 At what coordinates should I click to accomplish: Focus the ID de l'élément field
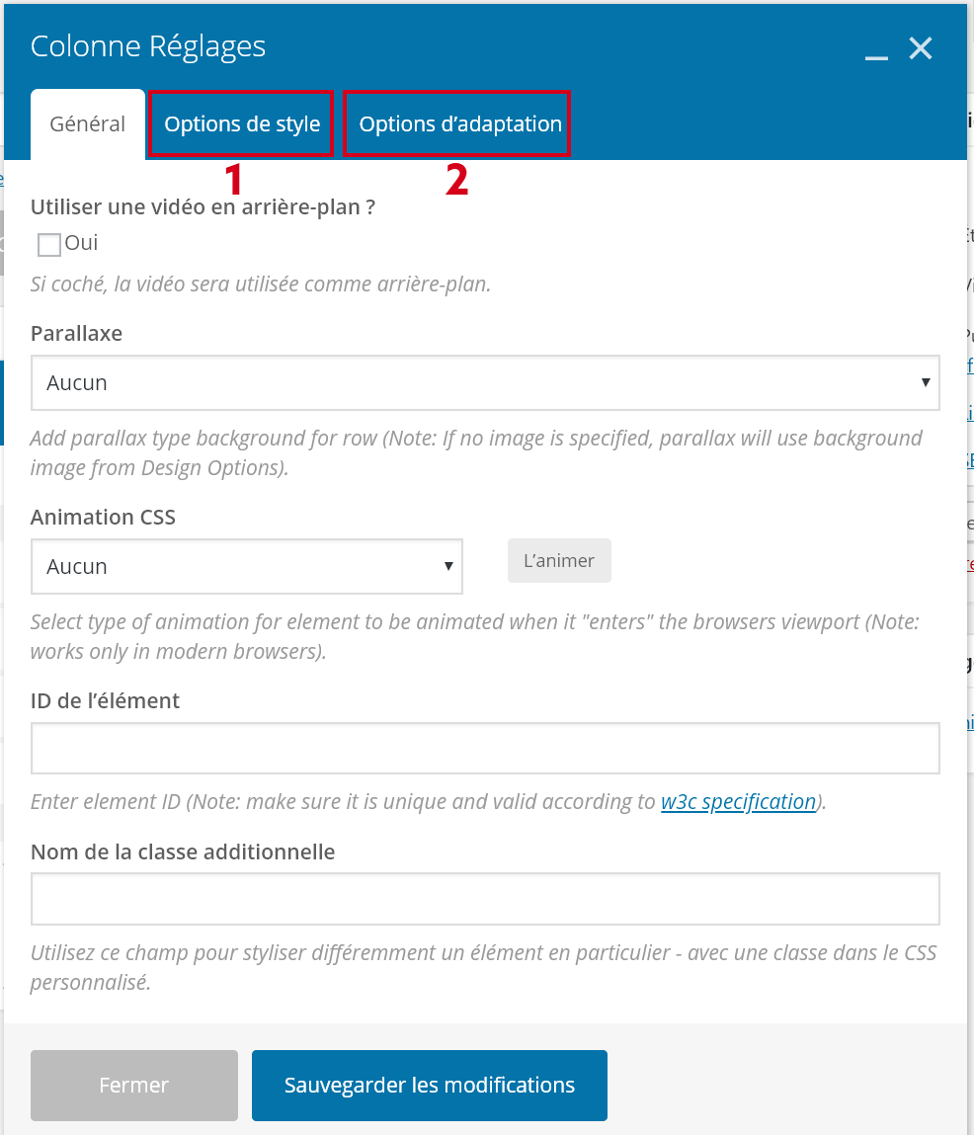485,748
